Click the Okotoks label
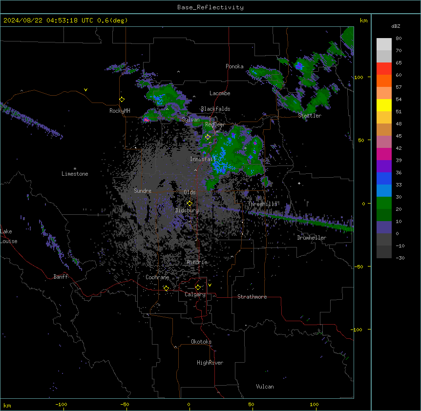This screenshot has height=411, width=421. (x=201, y=342)
